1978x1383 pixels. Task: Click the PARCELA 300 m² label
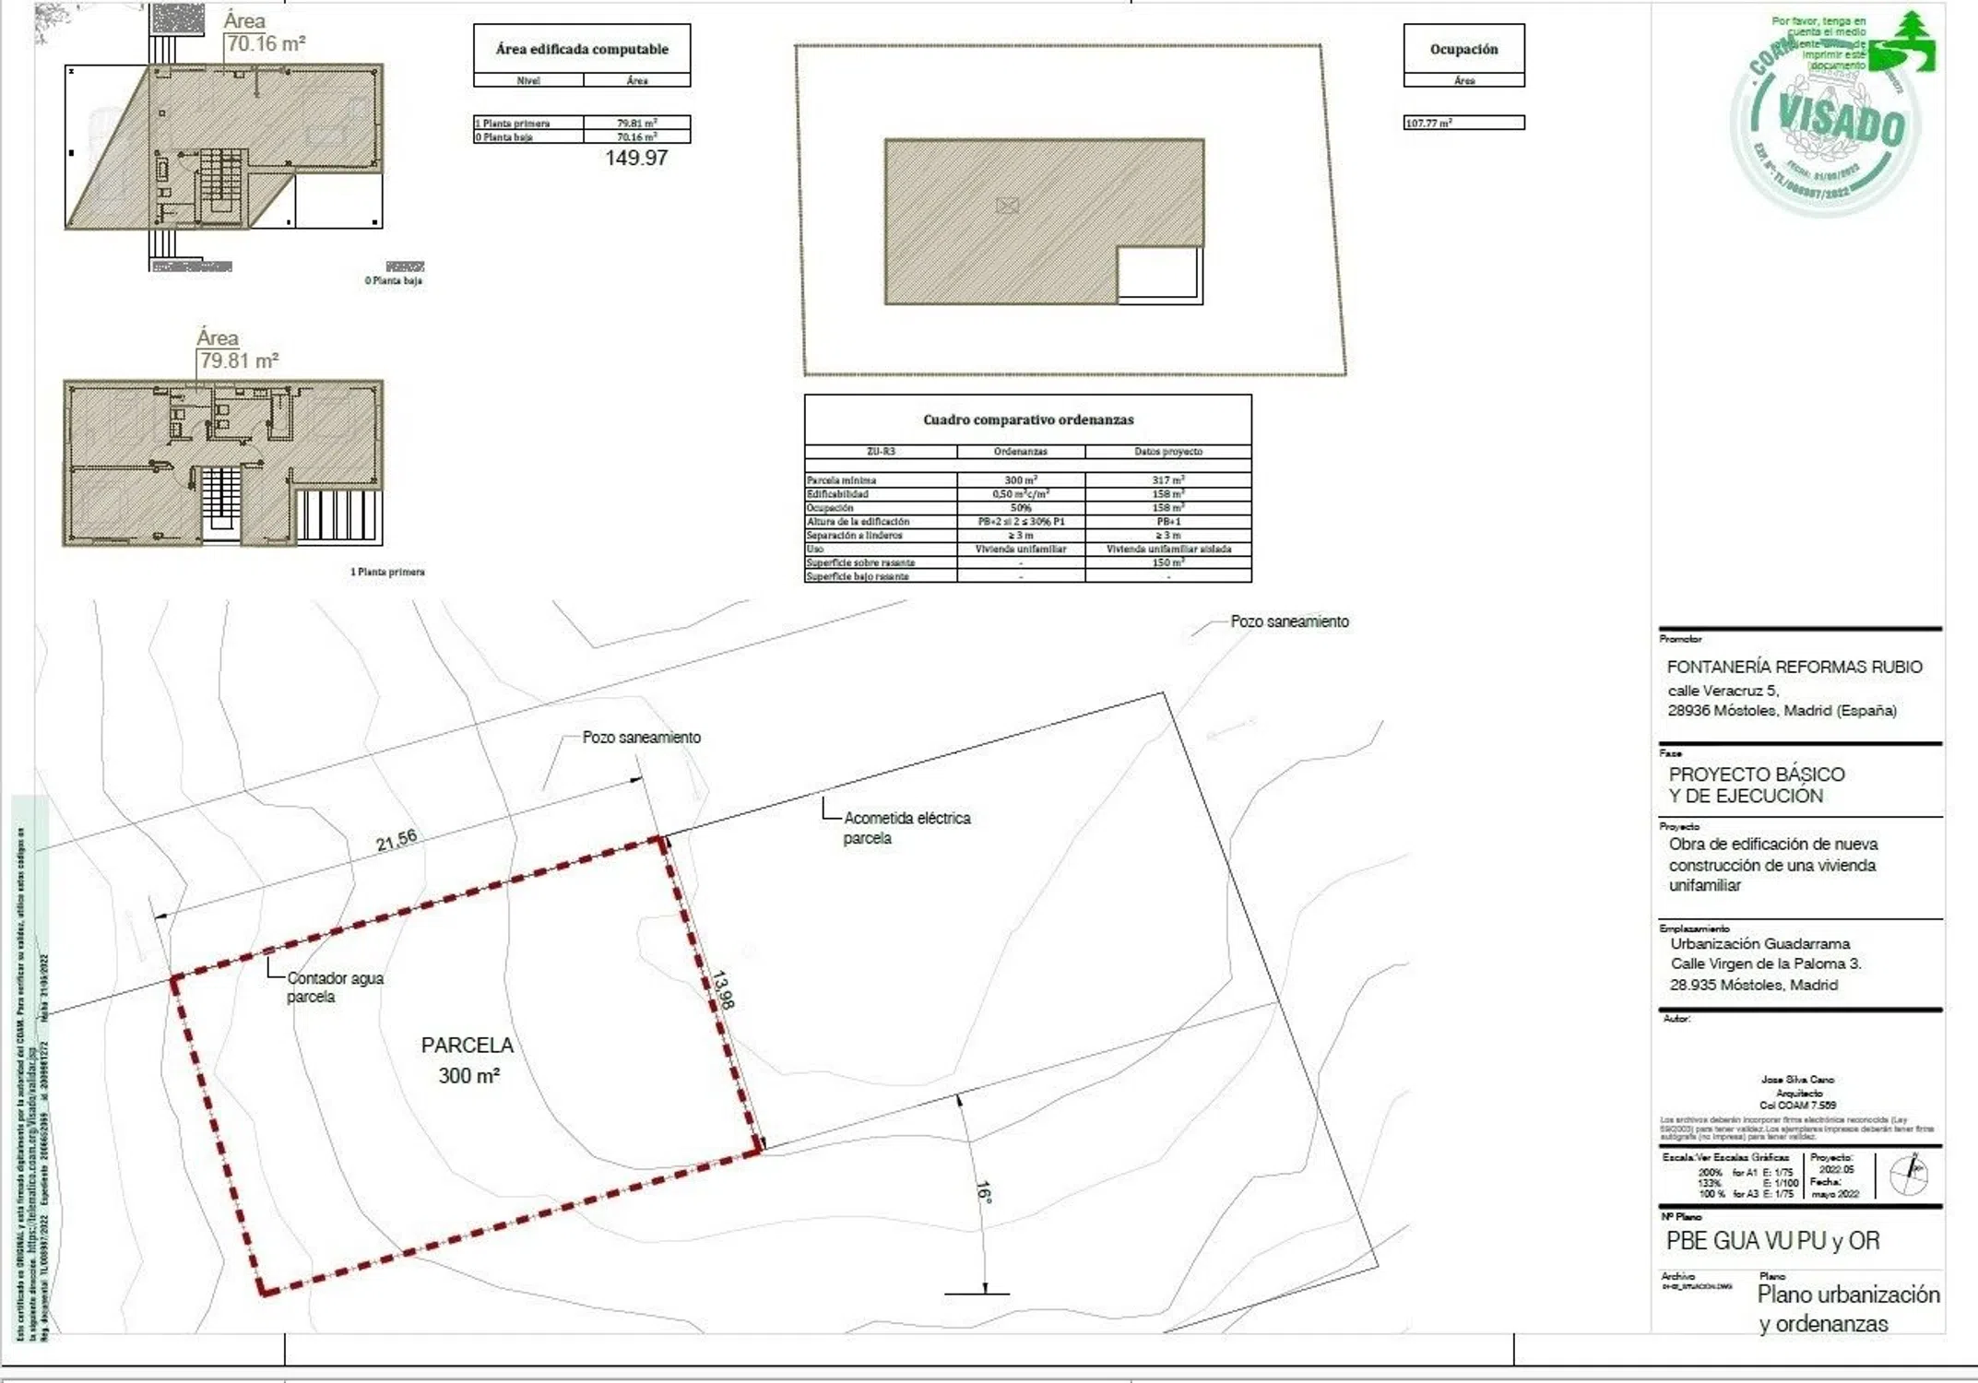(468, 1059)
